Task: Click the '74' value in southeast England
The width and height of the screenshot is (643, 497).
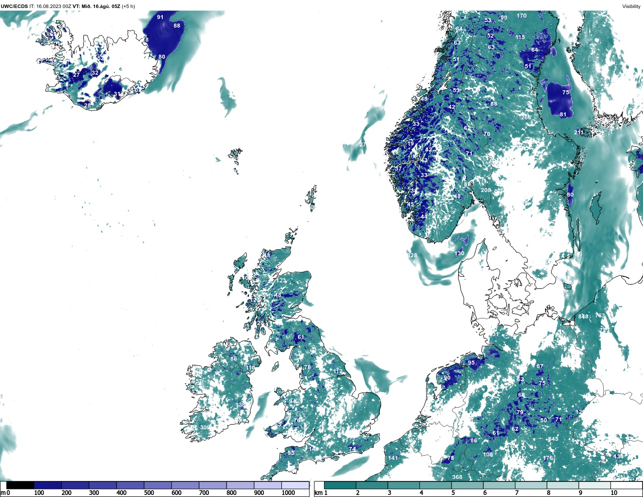Action: [353, 449]
